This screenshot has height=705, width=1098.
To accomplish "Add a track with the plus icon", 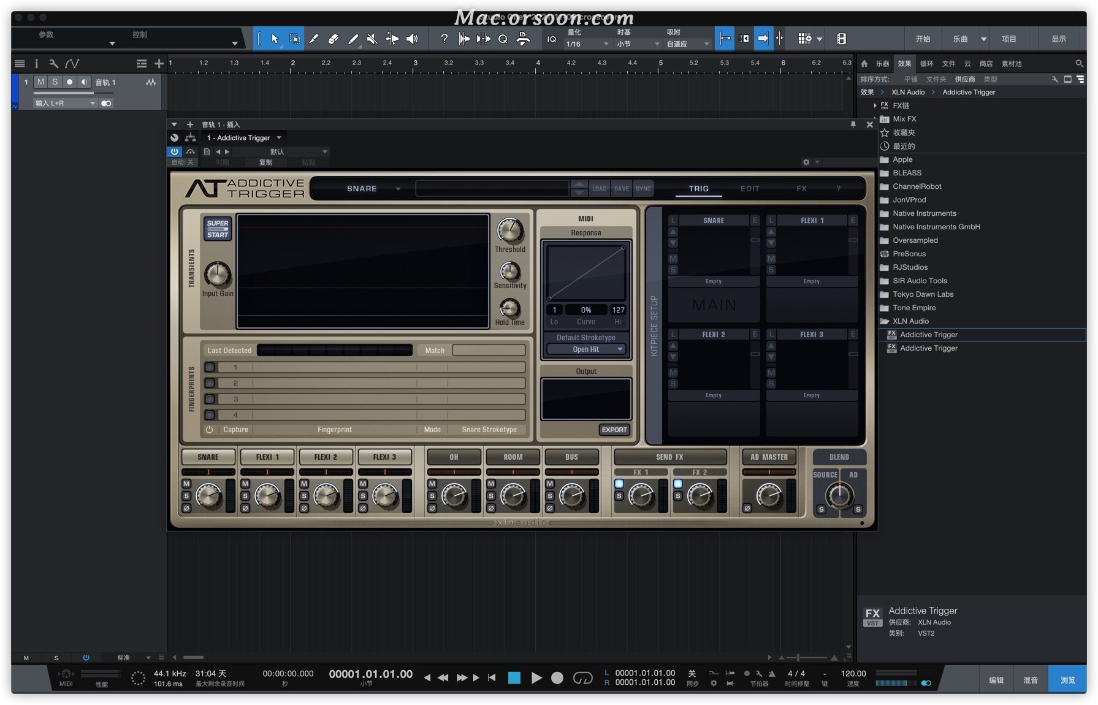I will tap(159, 63).
